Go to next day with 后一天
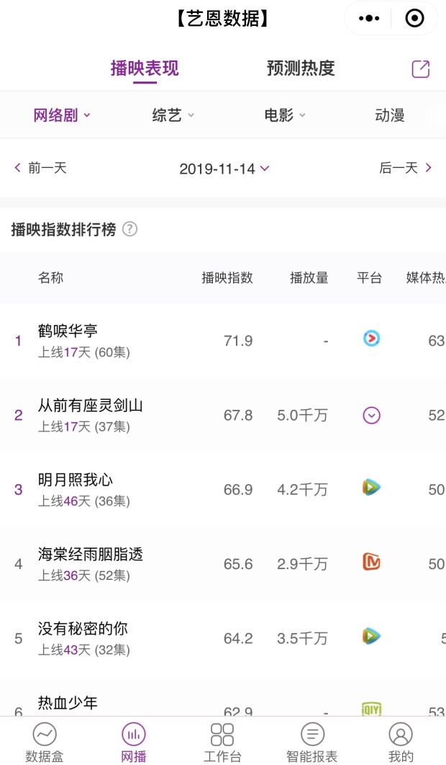The image size is (446, 765). (x=405, y=168)
